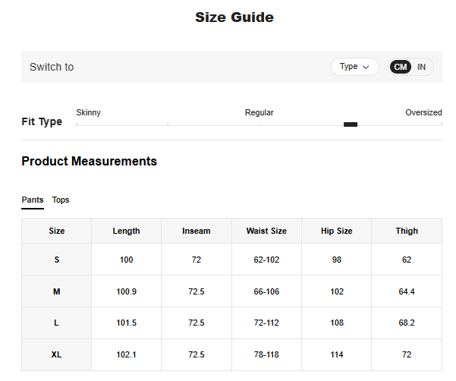Click the Thigh column header
The width and height of the screenshot is (456, 381).
pos(407,231)
